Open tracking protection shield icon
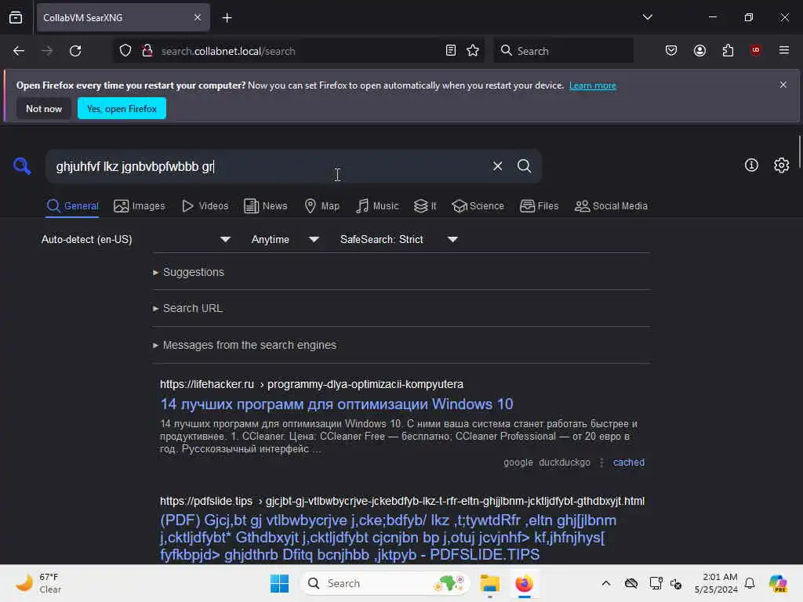Screen dimensions: 803x602 click(125, 51)
